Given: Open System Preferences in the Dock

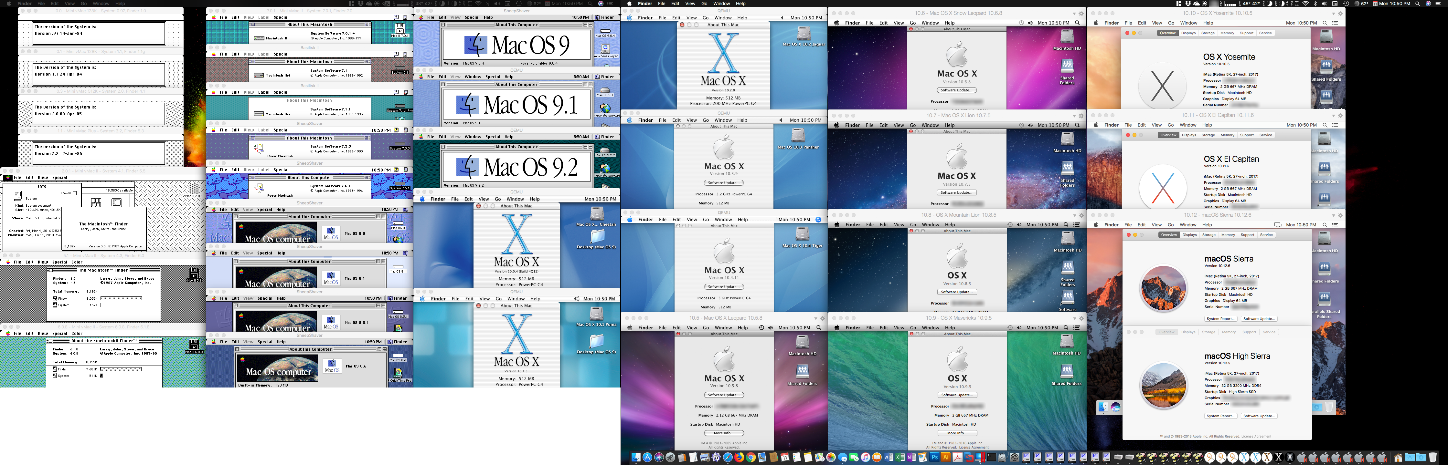Looking at the screenshot, I should click(x=1015, y=457).
